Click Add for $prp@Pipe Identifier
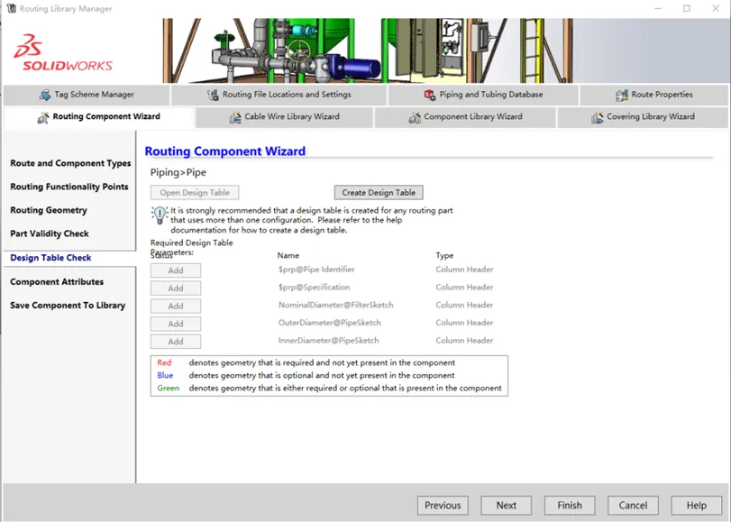Viewport: 731px width, 522px height. click(176, 270)
